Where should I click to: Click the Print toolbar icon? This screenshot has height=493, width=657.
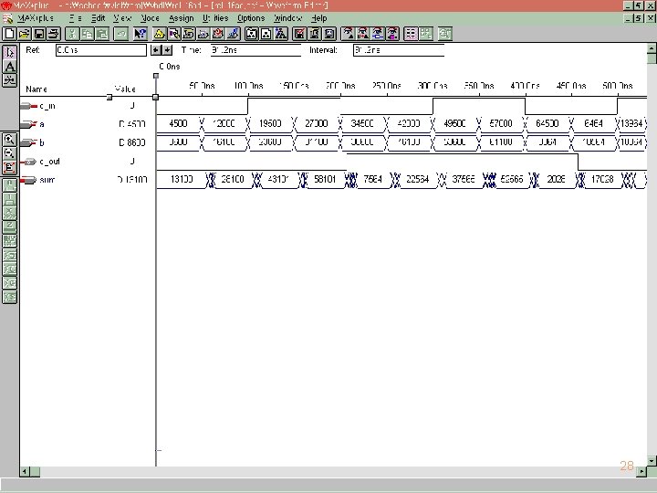pos(54,34)
